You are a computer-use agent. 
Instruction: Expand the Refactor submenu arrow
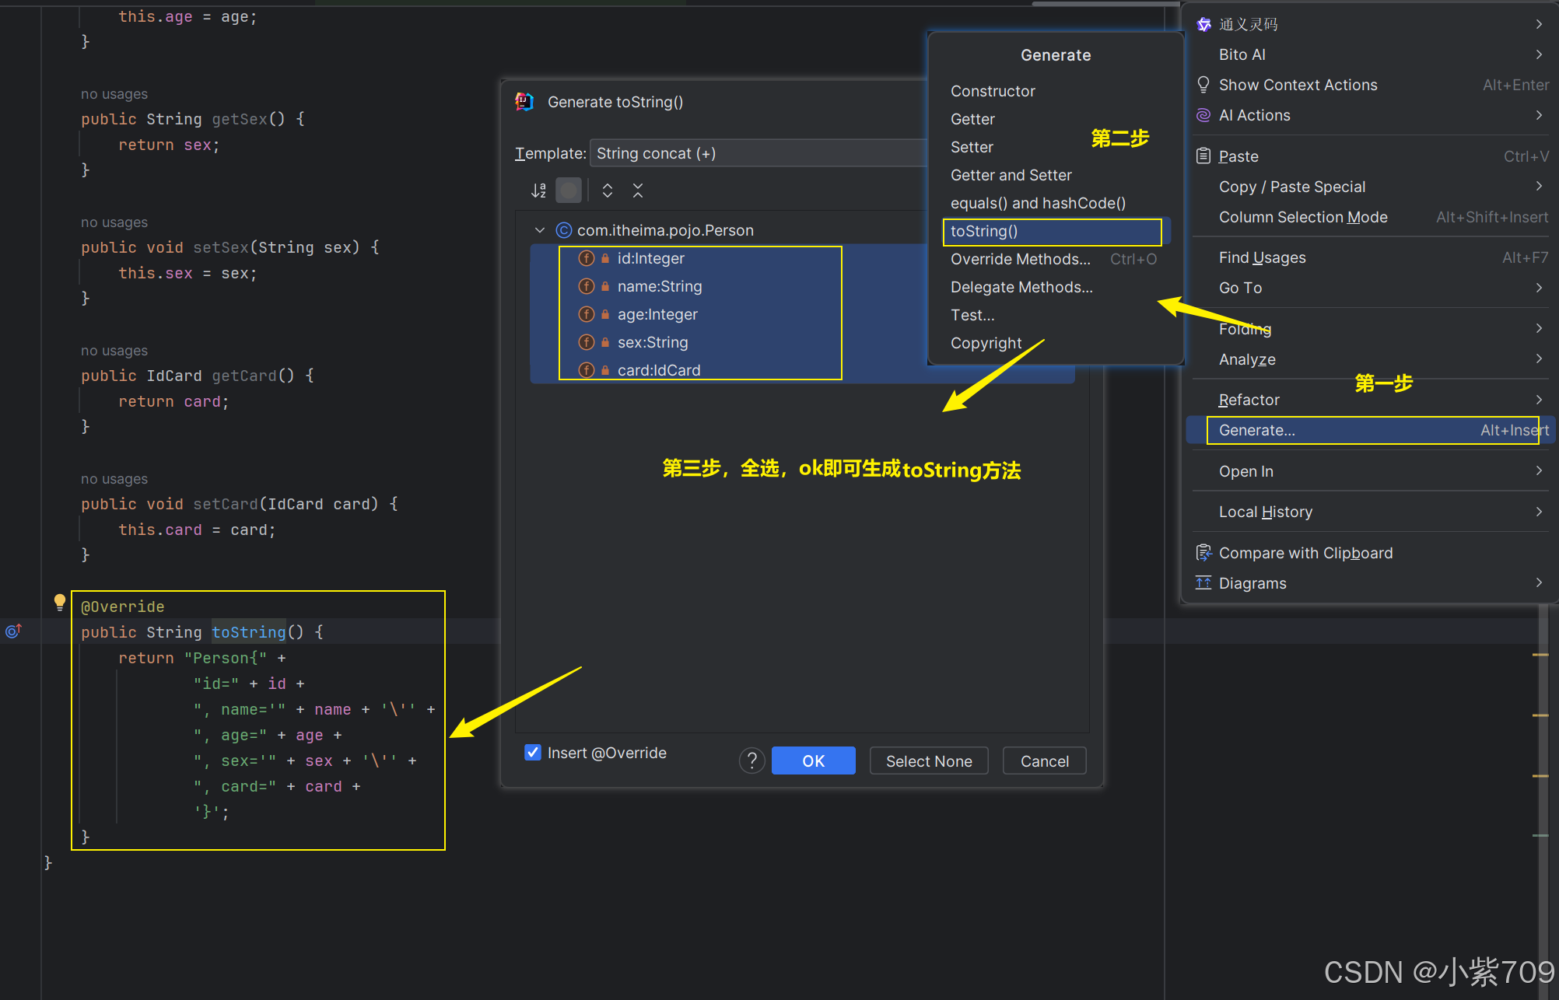(1539, 400)
